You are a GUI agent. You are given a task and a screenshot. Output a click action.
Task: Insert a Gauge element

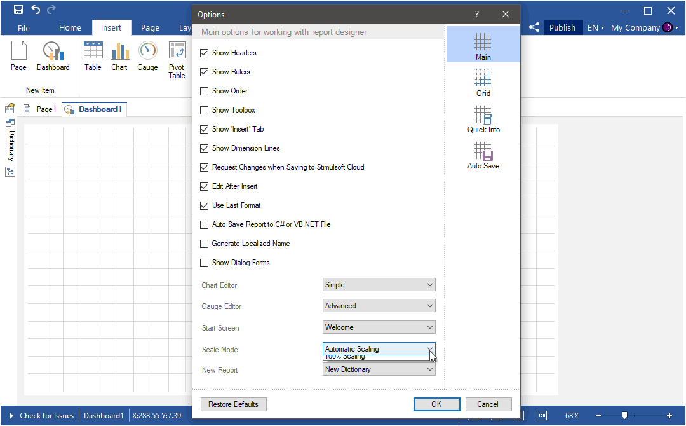(147, 56)
